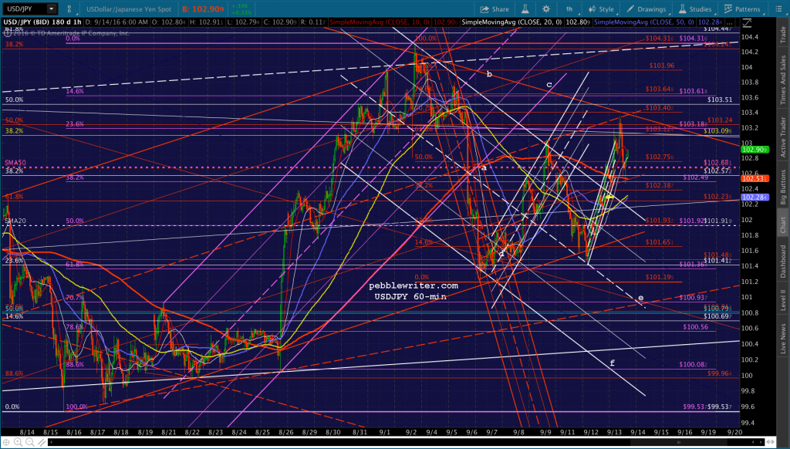Open the Drawings menu

point(647,9)
